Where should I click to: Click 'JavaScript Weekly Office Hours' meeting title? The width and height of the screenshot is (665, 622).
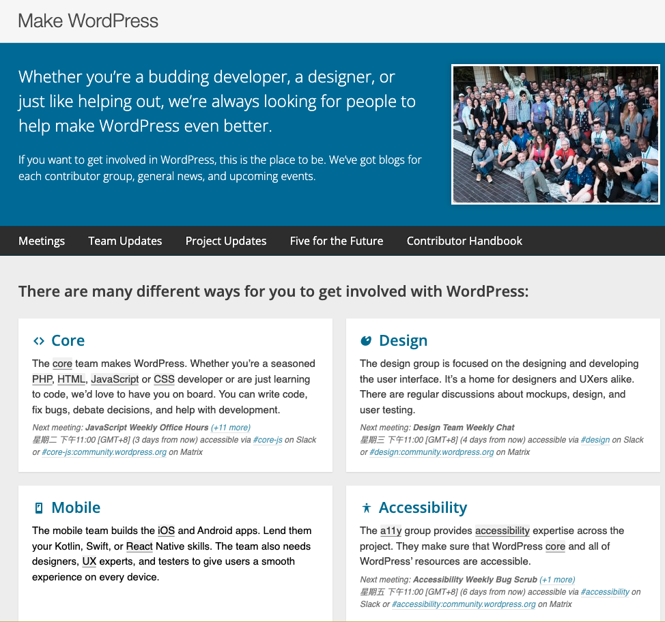pyautogui.click(x=147, y=428)
